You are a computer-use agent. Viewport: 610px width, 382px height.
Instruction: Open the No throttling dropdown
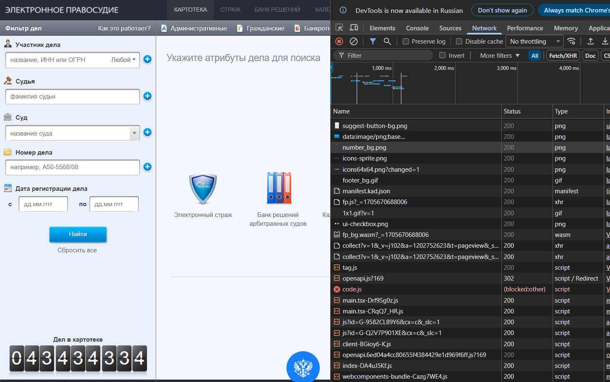(534, 41)
